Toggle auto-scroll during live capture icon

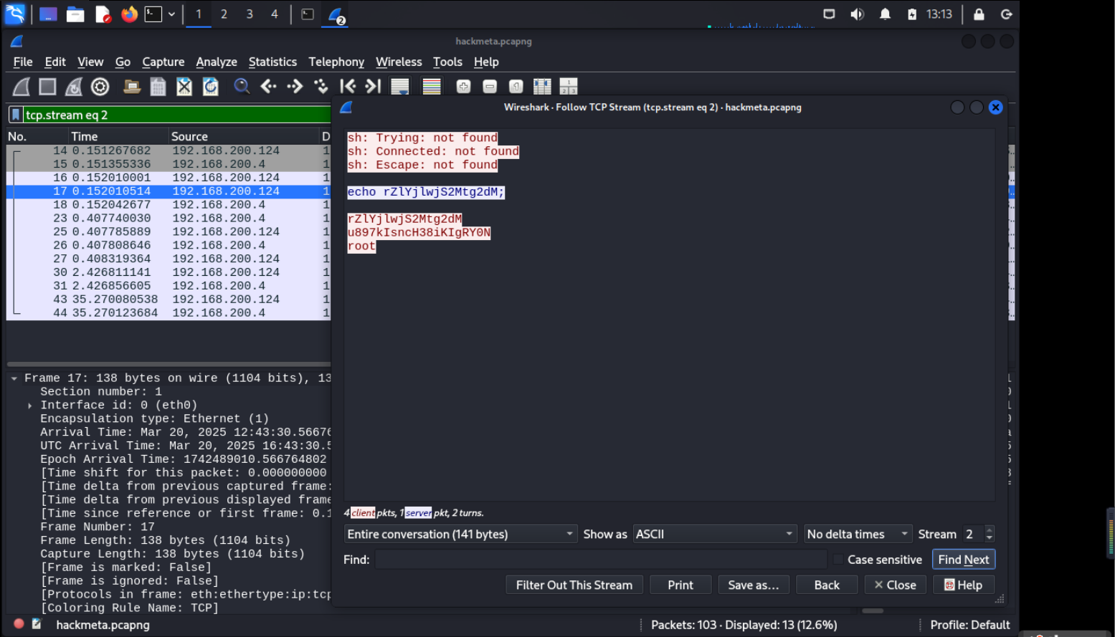click(x=399, y=87)
